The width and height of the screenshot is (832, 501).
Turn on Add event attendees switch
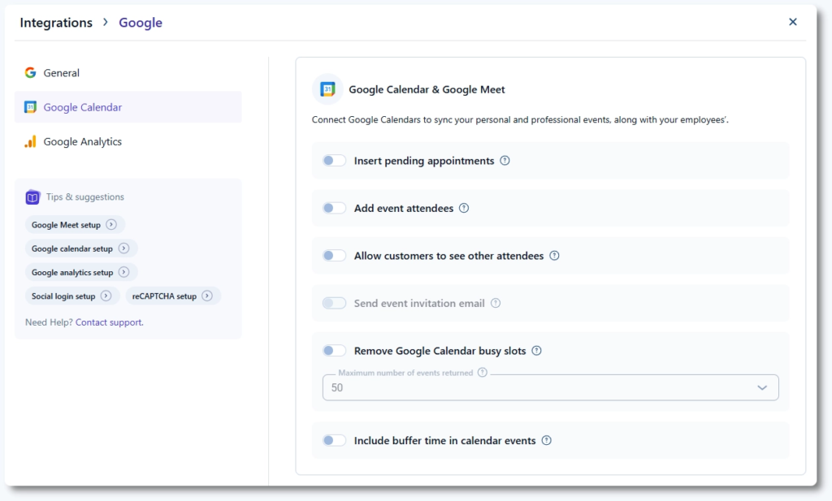pos(334,208)
